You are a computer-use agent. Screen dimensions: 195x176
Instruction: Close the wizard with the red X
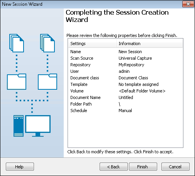tap(188, 4)
